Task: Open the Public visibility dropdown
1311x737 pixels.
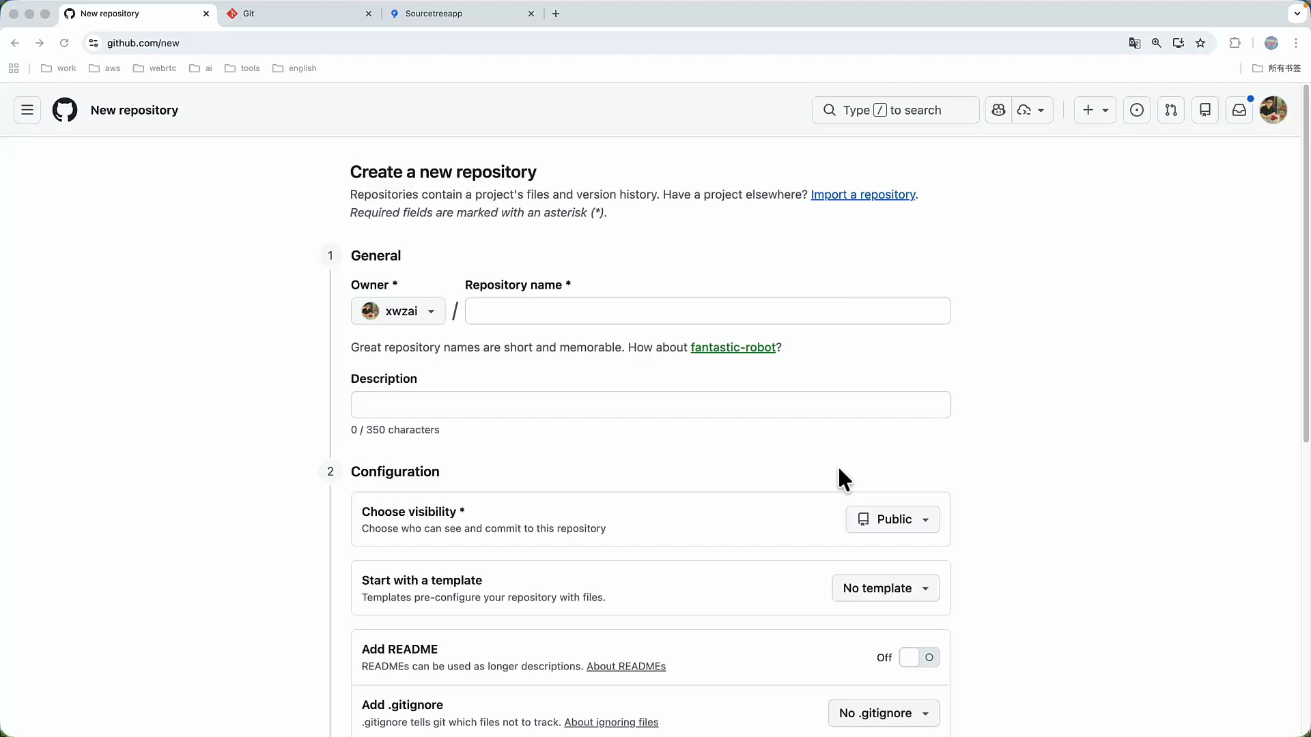Action: point(892,519)
